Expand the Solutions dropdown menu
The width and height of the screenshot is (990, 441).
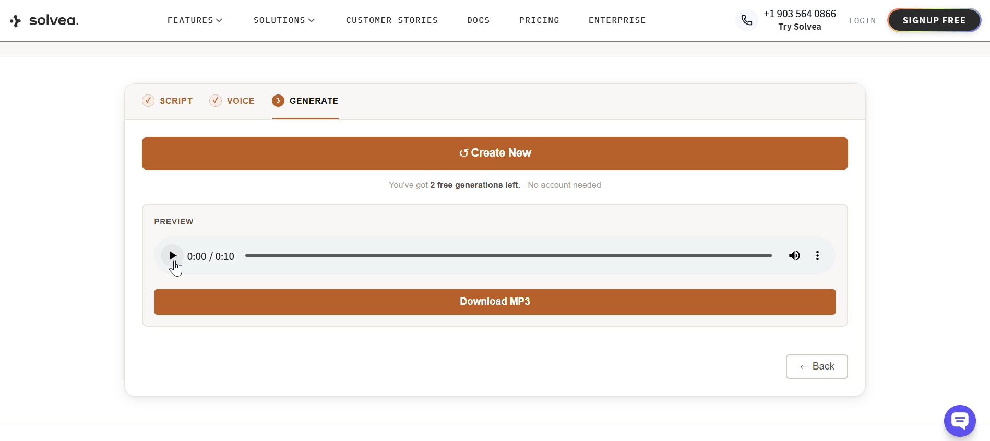click(284, 20)
